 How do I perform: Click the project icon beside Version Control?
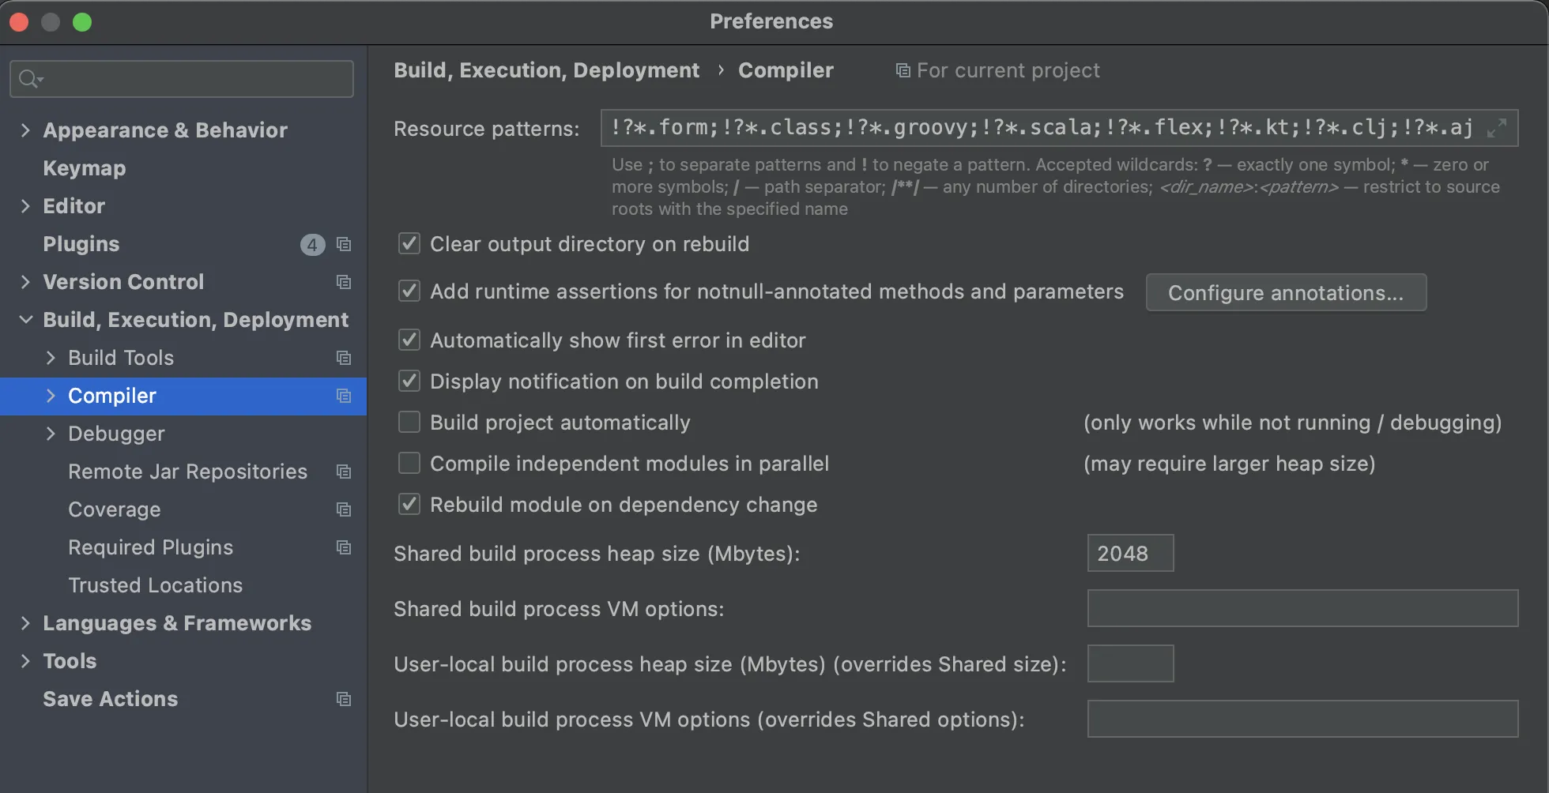344,282
